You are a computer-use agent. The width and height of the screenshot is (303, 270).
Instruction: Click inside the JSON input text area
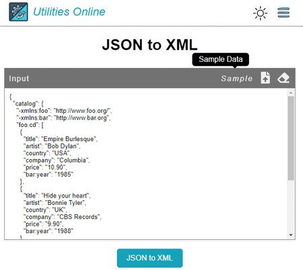click(x=146, y=164)
